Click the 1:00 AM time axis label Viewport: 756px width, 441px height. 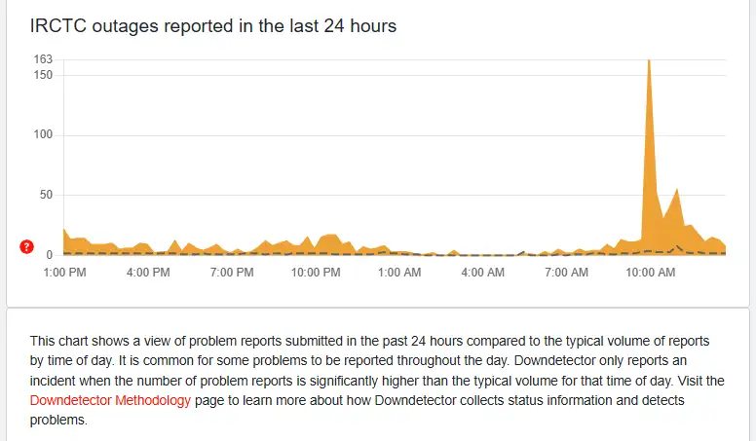[x=398, y=273]
